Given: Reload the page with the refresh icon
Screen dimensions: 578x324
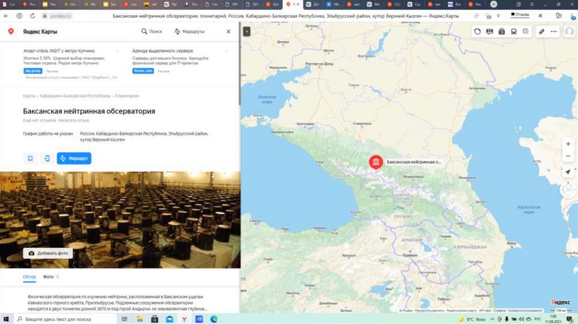Looking at the screenshot, I should (x=32, y=16).
